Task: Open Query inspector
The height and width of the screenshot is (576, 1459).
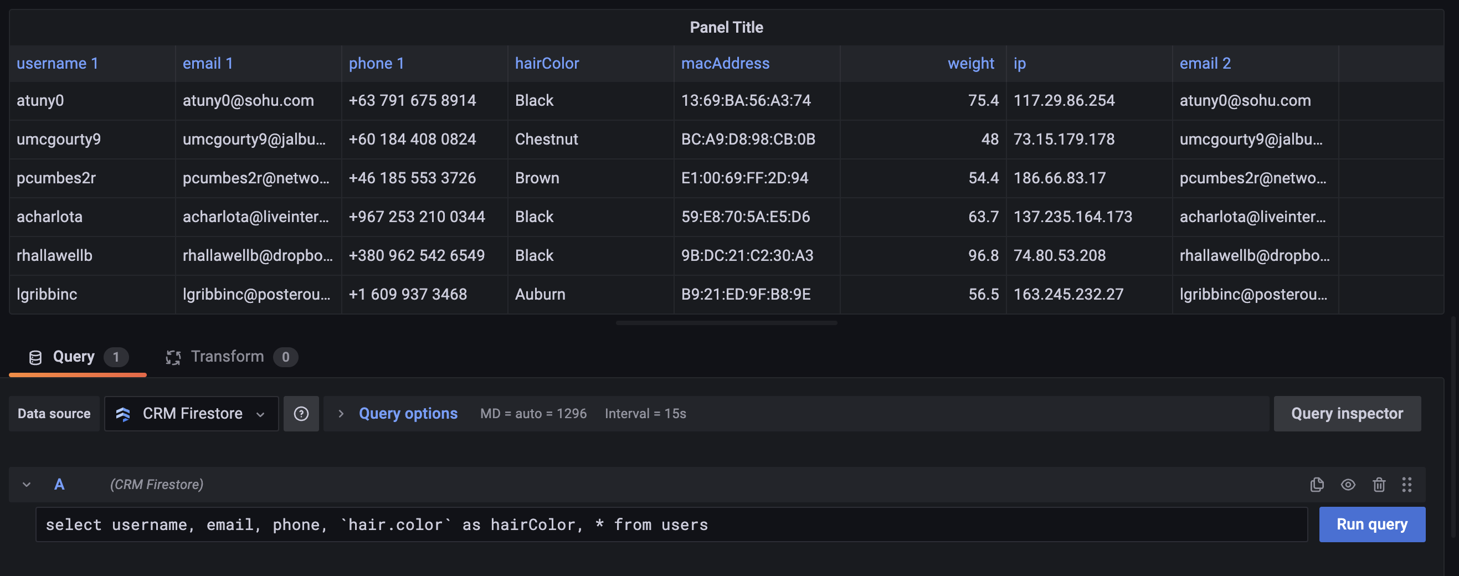Action: tap(1347, 414)
